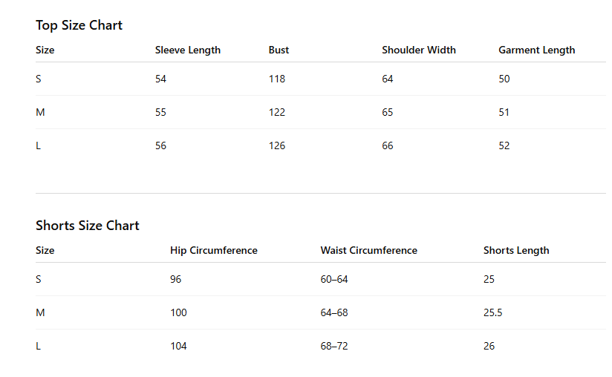The image size is (612, 377).
Task: Click waist range 60–64
Action: pyautogui.click(x=334, y=280)
